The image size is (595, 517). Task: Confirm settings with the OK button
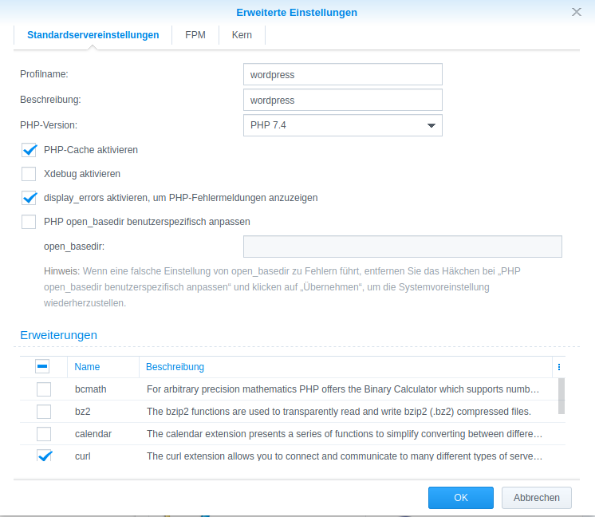461,498
